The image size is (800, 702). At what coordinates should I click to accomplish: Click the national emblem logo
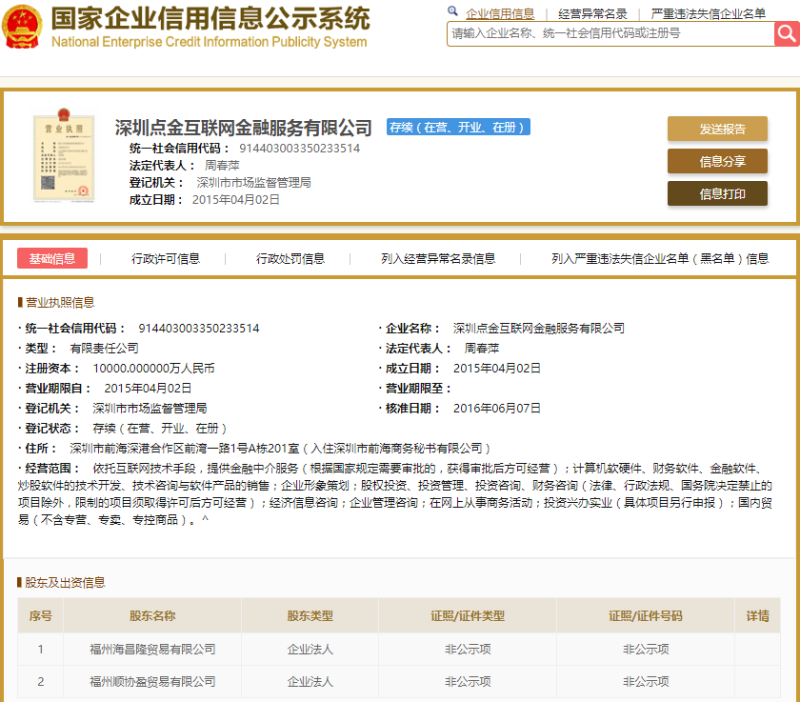(x=23, y=27)
